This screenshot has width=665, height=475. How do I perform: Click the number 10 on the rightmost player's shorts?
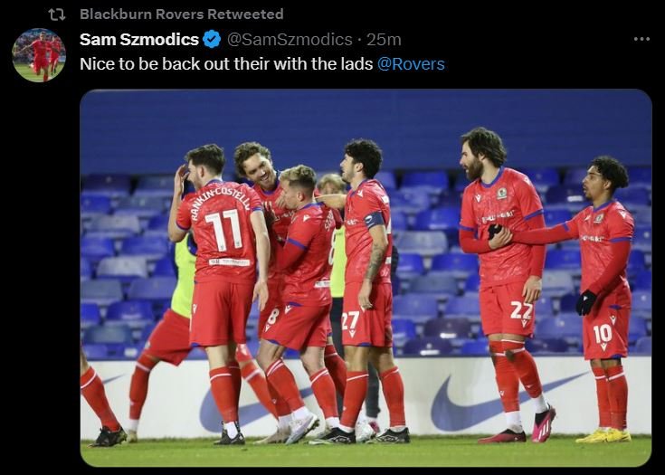603,334
